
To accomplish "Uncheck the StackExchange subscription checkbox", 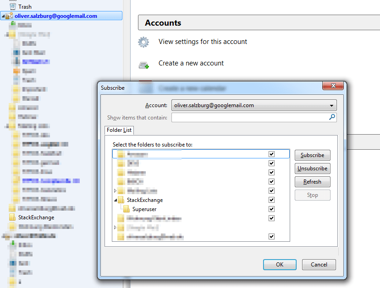I will (x=271, y=200).
